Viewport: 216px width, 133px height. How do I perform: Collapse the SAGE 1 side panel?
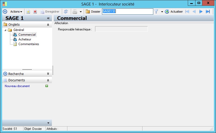click(48, 18)
